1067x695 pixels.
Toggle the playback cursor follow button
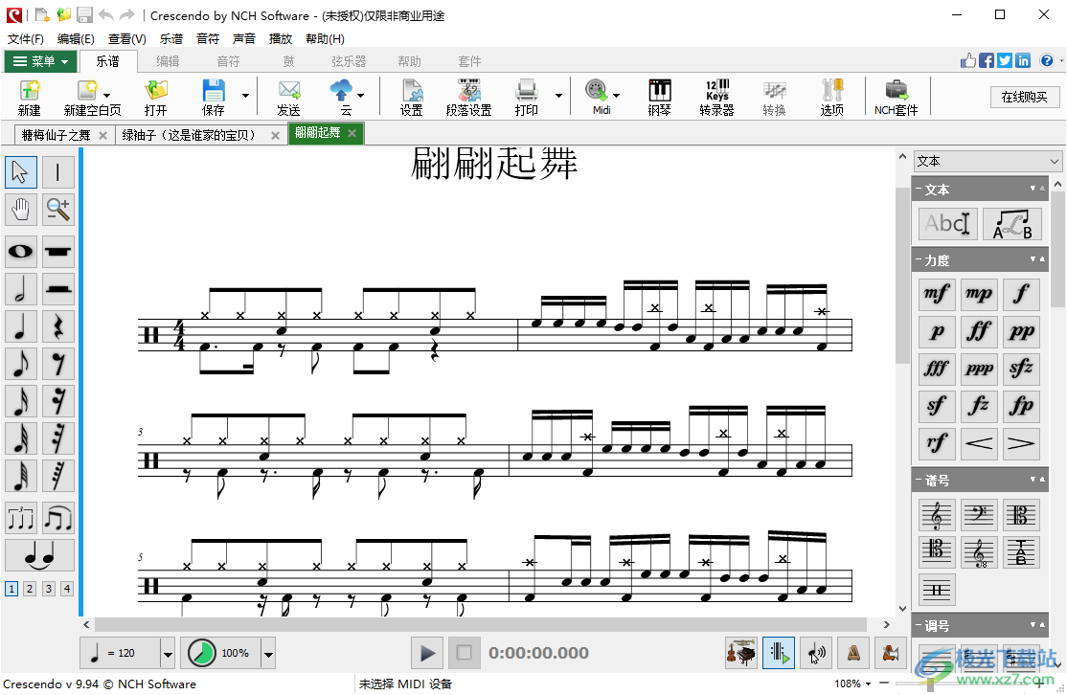pyautogui.click(x=779, y=654)
